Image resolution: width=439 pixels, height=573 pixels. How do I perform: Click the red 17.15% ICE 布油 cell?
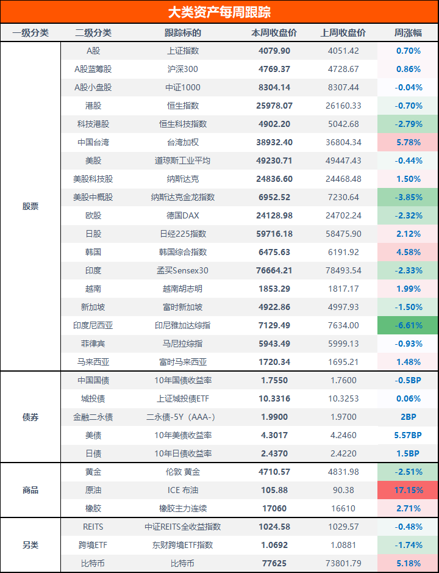408,490
